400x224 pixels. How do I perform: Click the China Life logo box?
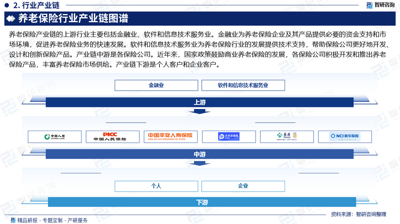55,137
